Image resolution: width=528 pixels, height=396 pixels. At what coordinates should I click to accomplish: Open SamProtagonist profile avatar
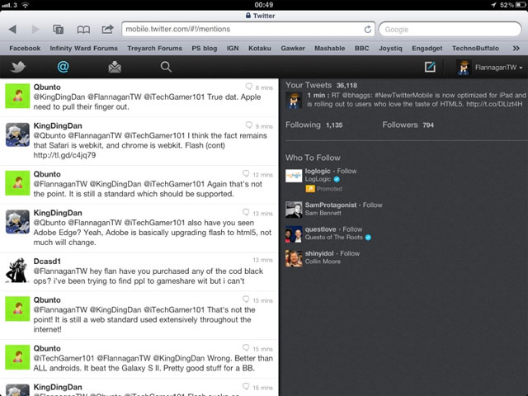(x=294, y=210)
